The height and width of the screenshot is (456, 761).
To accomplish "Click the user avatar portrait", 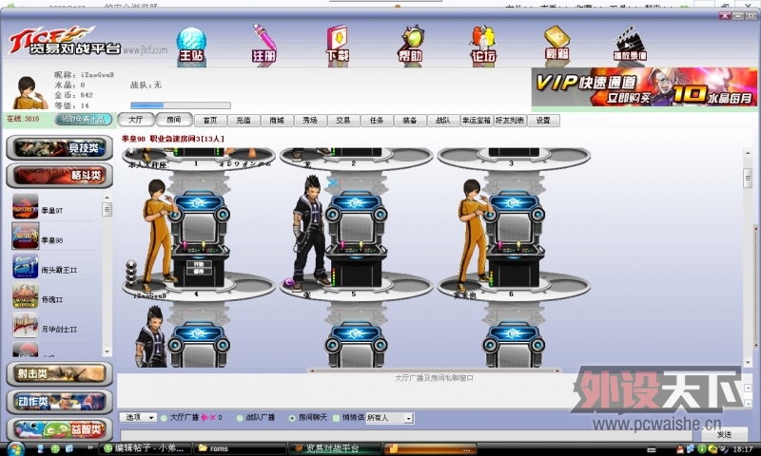I will tap(29, 92).
